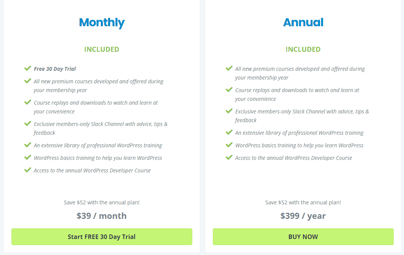Click Annual checkmark beside Developer Course access
Image resolution: width=404 pixels, height=255 pixels.
coord(229,158)
